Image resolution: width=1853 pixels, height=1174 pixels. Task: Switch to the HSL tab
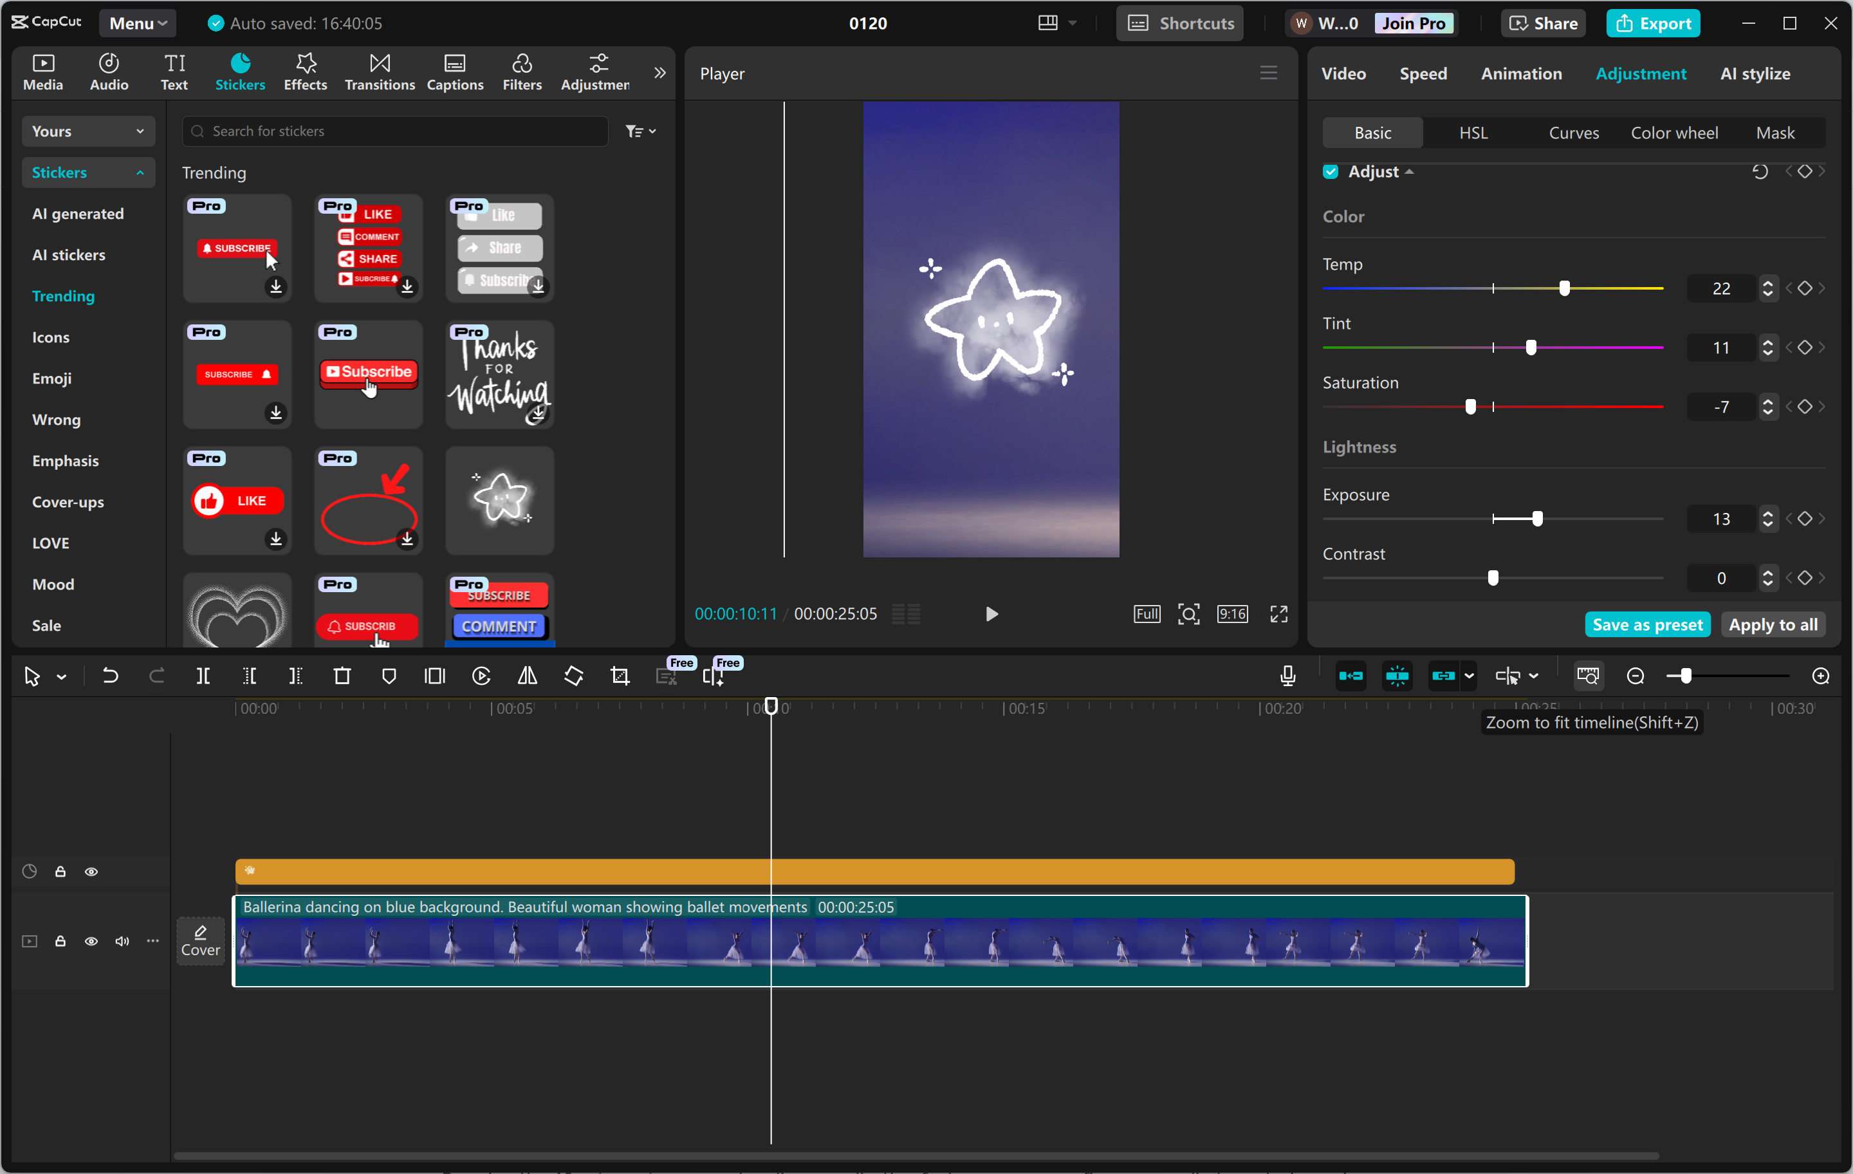[1473, 133]
